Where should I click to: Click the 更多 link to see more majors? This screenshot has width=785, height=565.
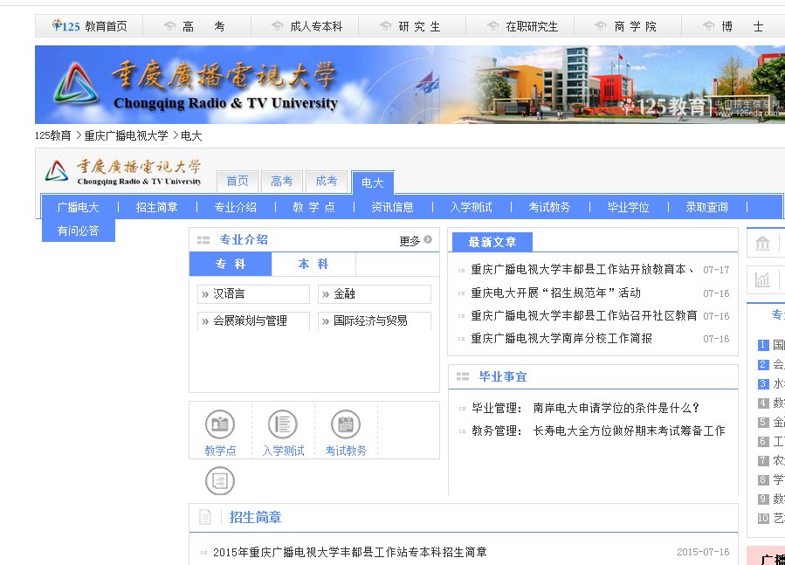click(x=411, y=241)
